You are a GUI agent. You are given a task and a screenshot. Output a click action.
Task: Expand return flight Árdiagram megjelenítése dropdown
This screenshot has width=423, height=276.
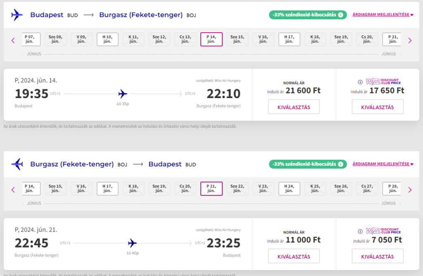(383, 164)
